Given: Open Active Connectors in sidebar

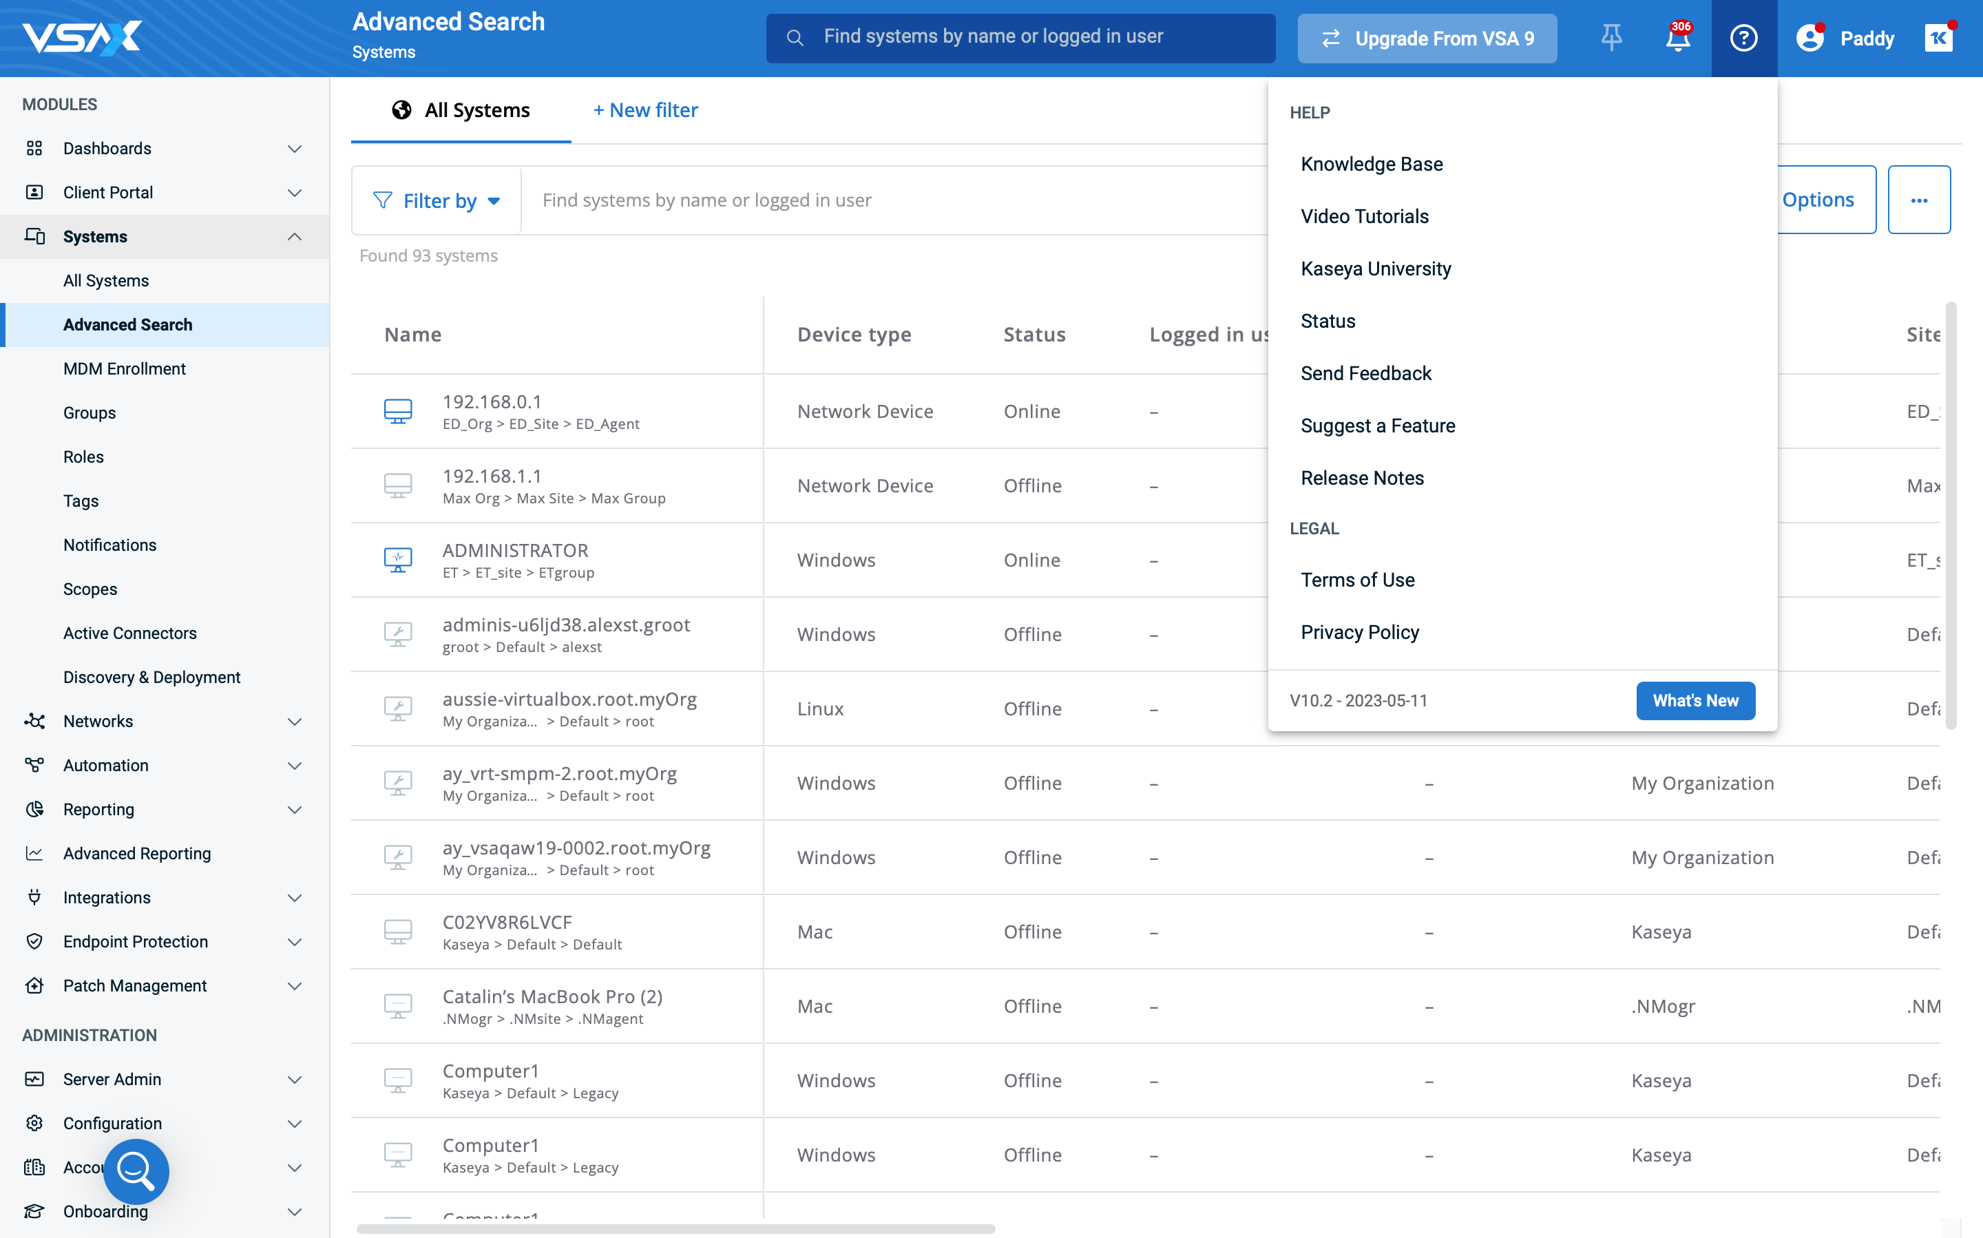Looking at the screenshot, I should (x=129, y=633).
